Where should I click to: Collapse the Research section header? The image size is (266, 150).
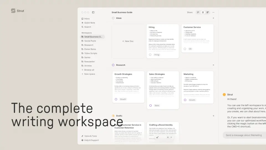[120, 65]
